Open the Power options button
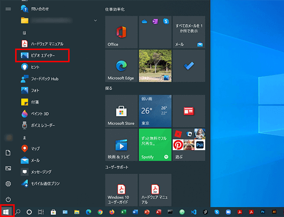This screenshot has height=217, width=284. point(8,199)
